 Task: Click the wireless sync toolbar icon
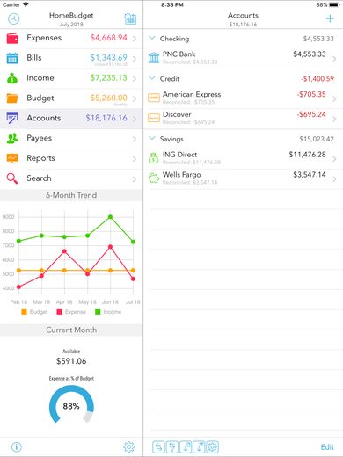pos(199,447)
